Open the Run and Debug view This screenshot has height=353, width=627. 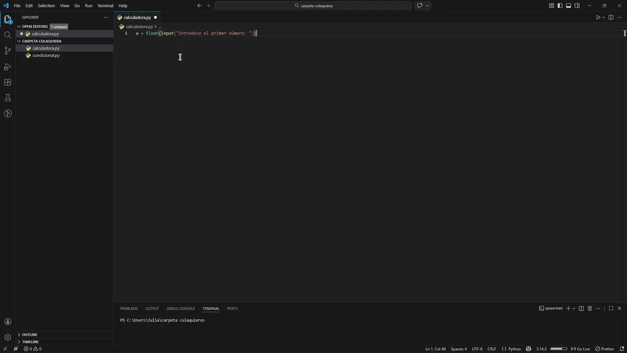(x=7, y=66)
